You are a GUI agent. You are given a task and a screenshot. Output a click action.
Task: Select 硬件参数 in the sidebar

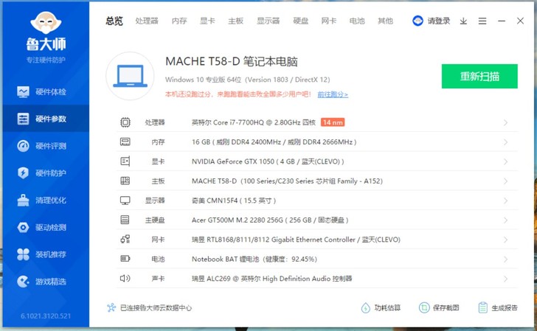(46, 119)
